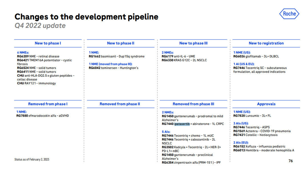Click '1 NME (US):' label under Approvals
This screenshot has width=308, height=172.
[242, 112]
